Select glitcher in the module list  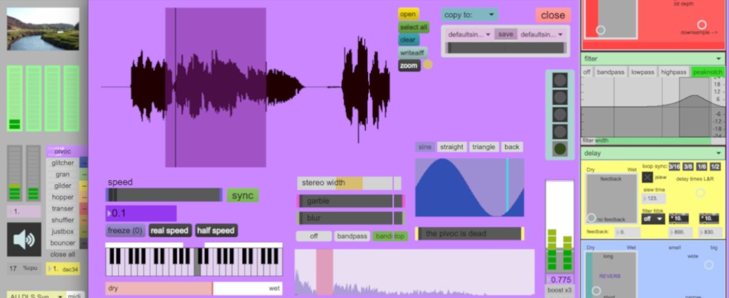point(63,163)
